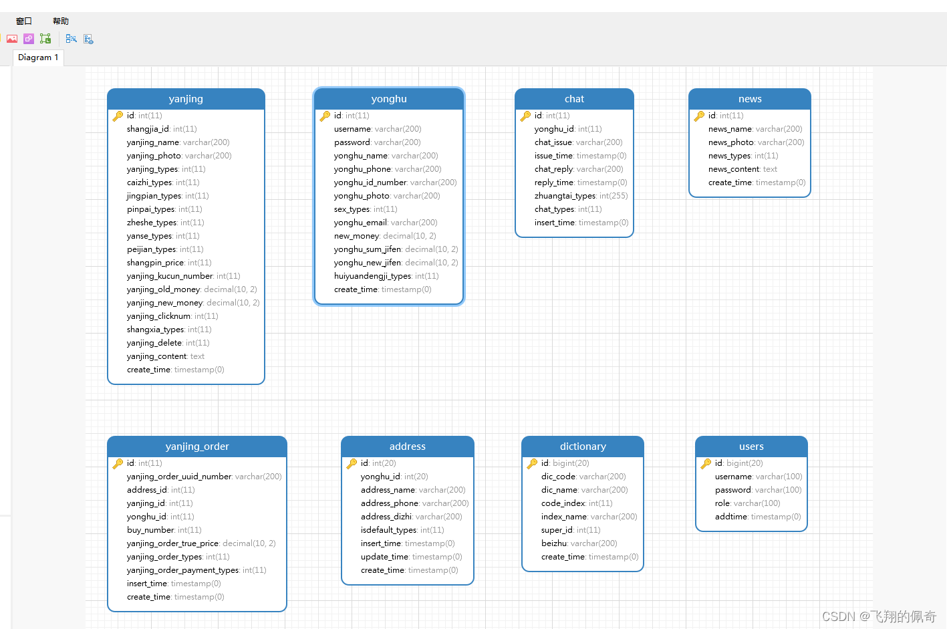Click the yanjing_order_payment_types field row
This screenshot has height=629, width=947.
[x=196, y=570]
